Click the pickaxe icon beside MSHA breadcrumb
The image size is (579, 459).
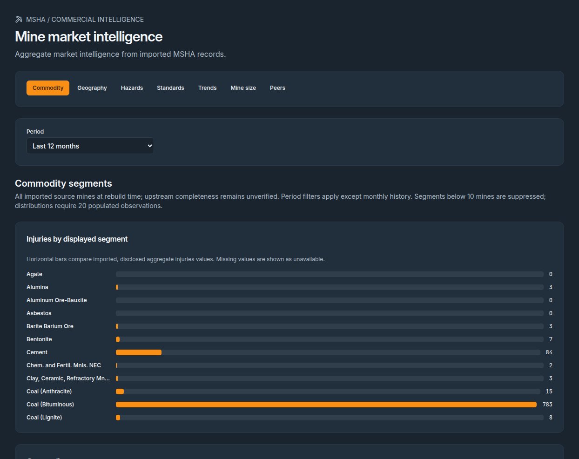(x=19, y=20)
